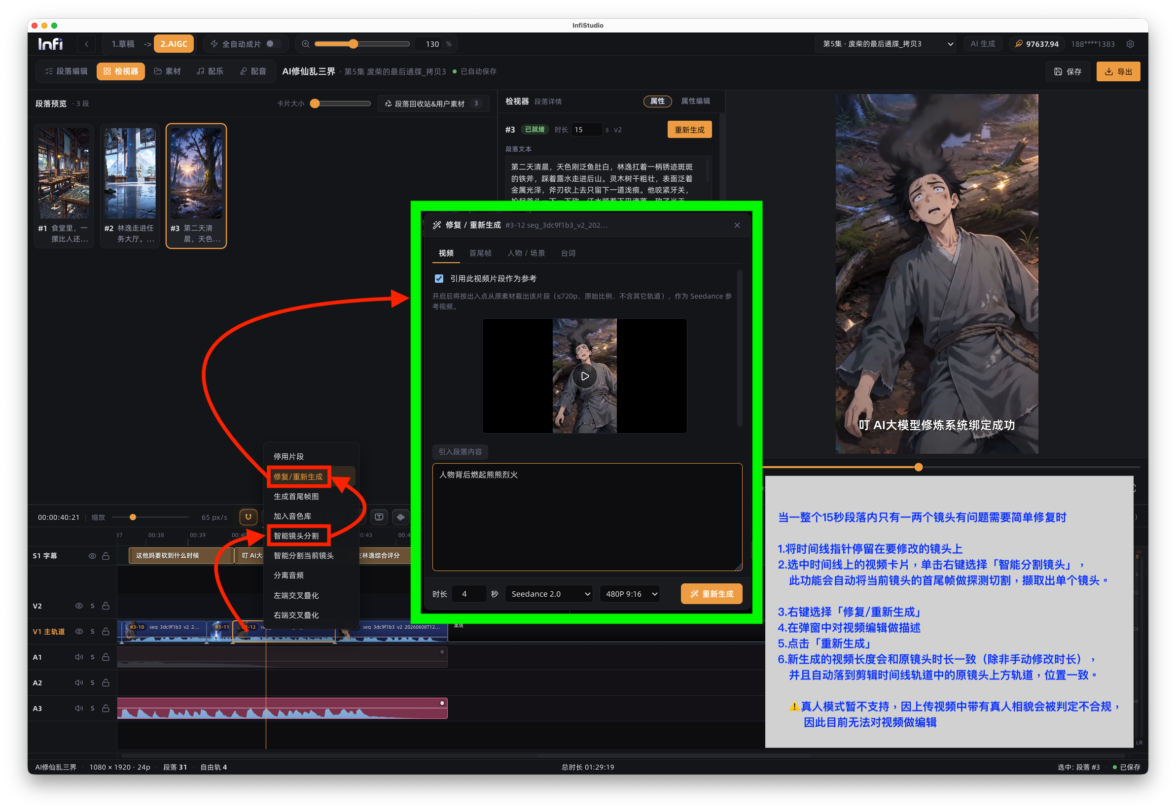The width and height of the screenshot is (1176, 811).
Task: Click the AI 生成 button in the top bar
Action: 983,44
